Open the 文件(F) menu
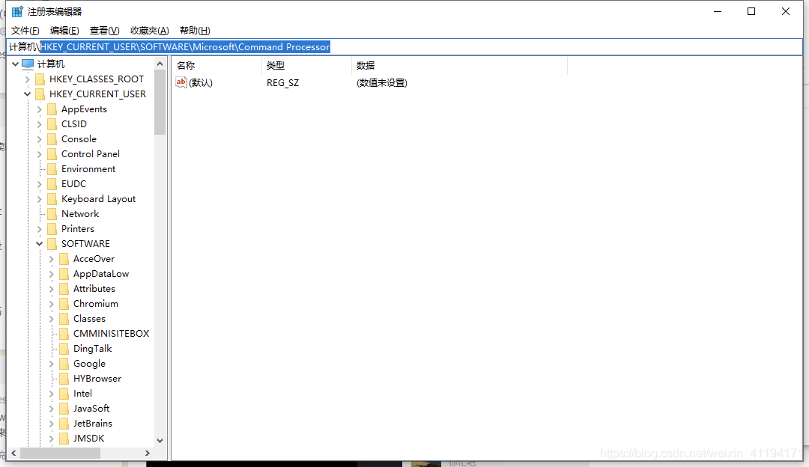 point(25,31)
